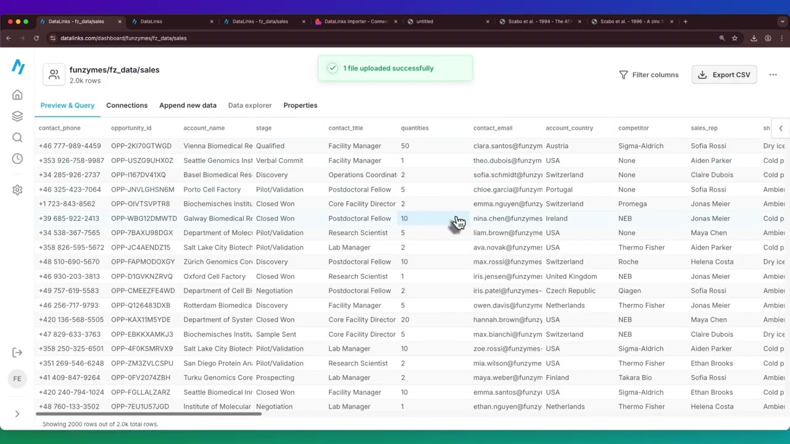Select cell United Kingdom

click(572, 276)
